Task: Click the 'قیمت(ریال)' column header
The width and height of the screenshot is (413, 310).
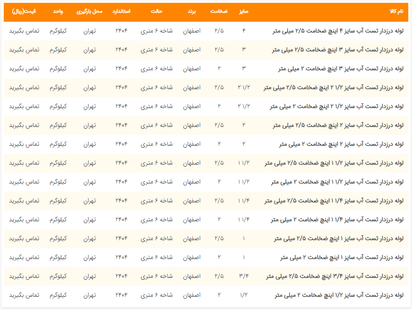Action: coord(24,11)
